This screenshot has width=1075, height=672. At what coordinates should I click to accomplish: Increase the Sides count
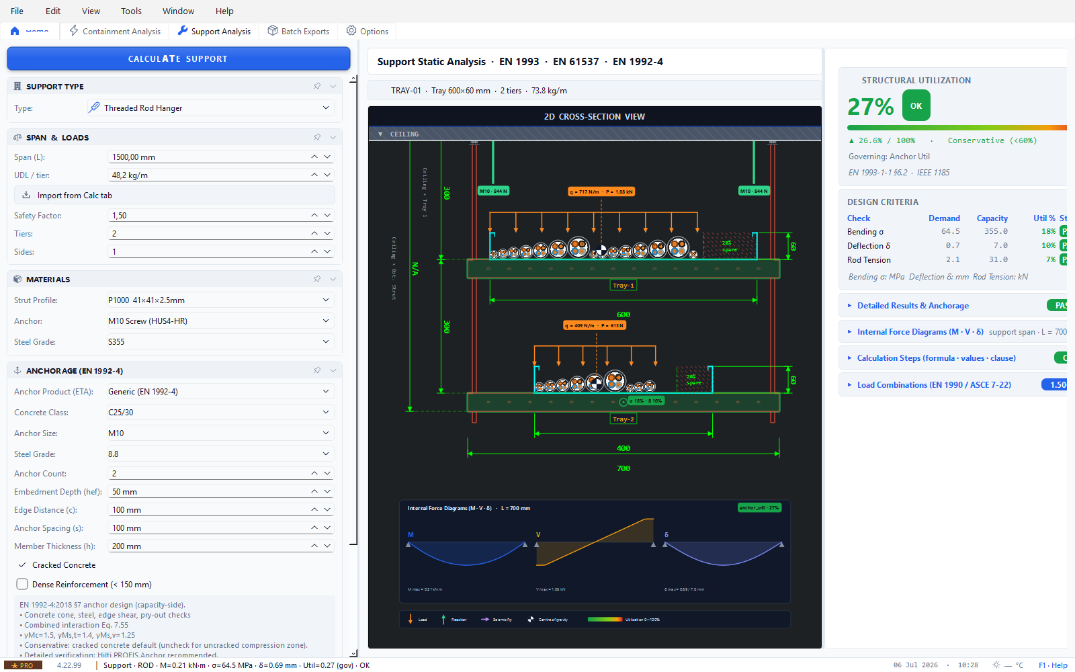click(x=314, y=251)
